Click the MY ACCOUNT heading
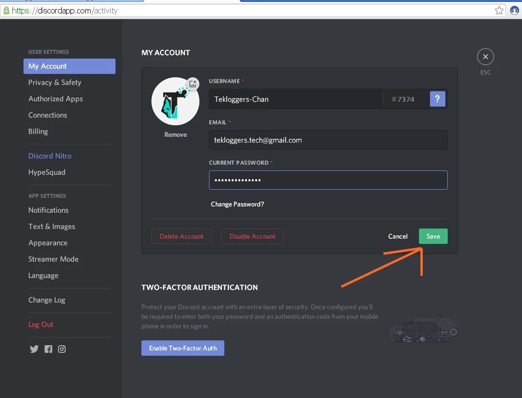 pyautogui.click(x=166, y=53)
